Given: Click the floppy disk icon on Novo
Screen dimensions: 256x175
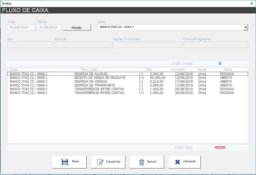Looking at the screenshot, I should (65, 162).
